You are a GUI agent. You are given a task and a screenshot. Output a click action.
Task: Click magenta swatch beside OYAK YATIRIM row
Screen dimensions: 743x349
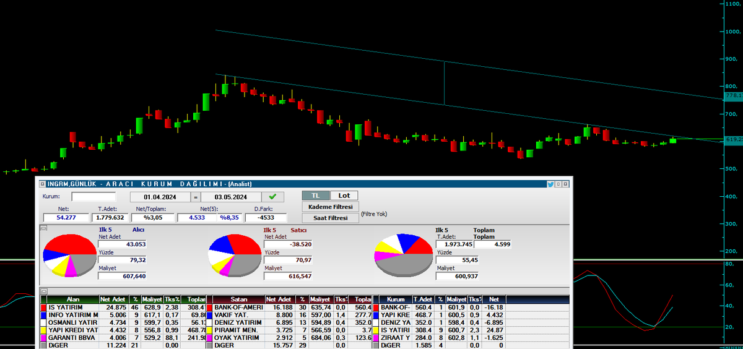[x=209, y=338]
